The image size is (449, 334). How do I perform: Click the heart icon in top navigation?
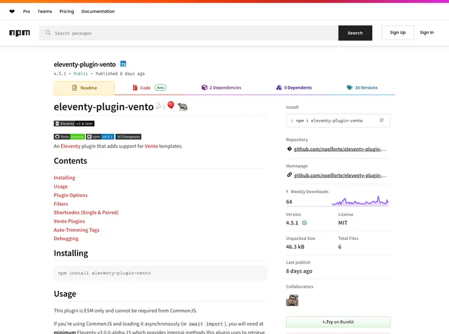pyautogui.click(x=12, y=12)
